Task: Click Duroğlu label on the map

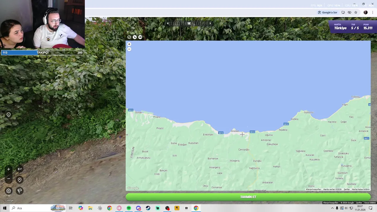Action: [x=257, y=161]
